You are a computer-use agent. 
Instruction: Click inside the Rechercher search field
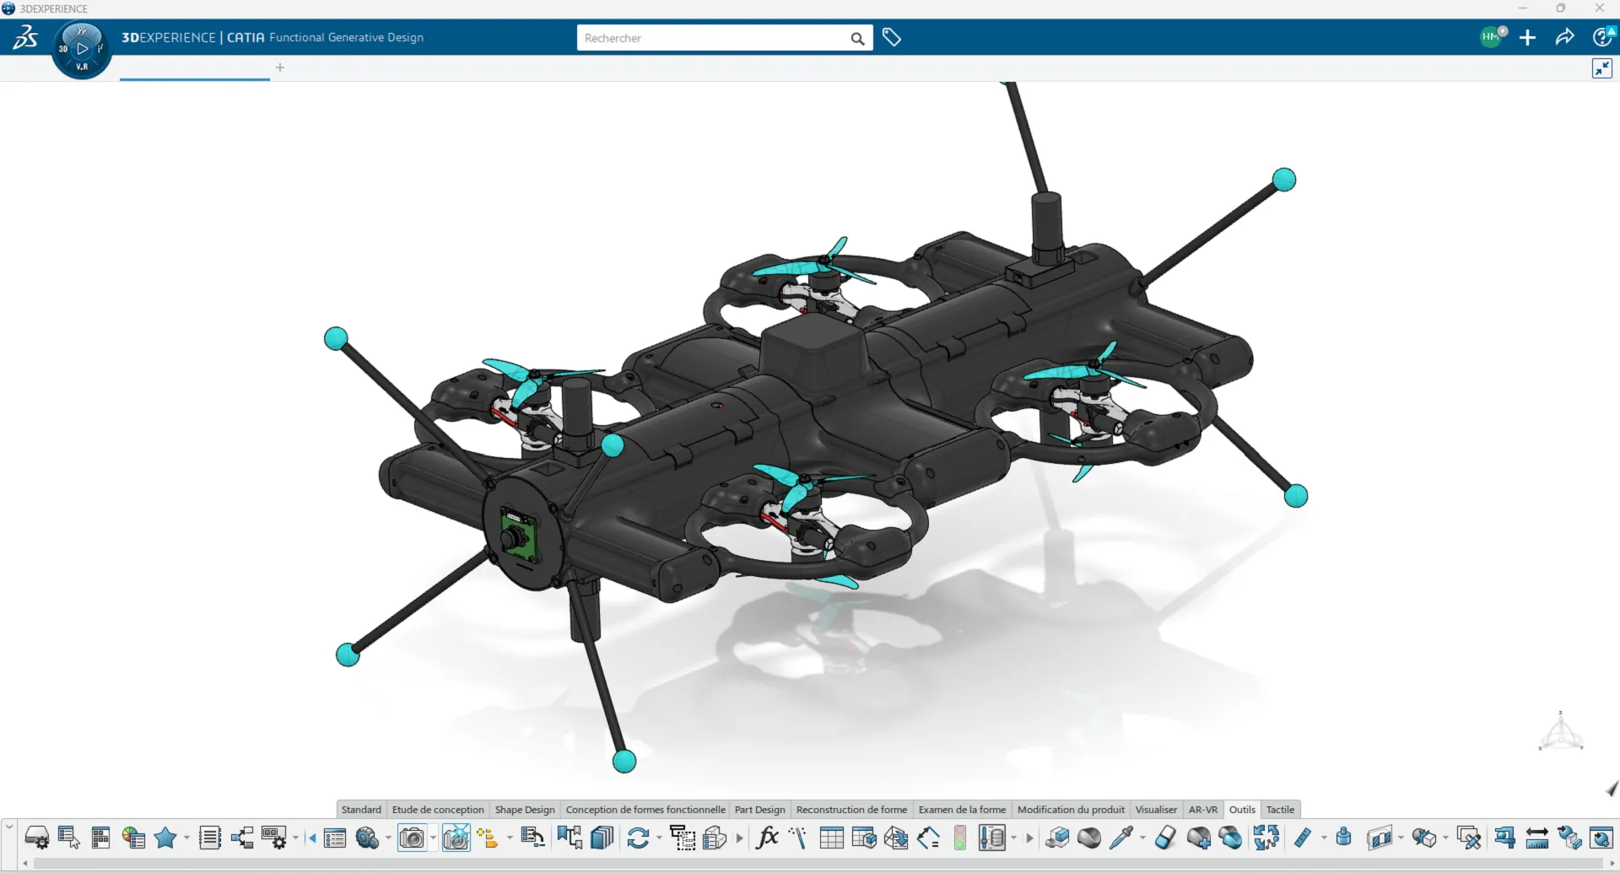(717, 37)
